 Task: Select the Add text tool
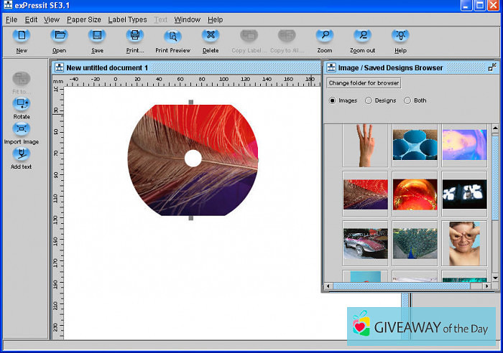point(22,154)
